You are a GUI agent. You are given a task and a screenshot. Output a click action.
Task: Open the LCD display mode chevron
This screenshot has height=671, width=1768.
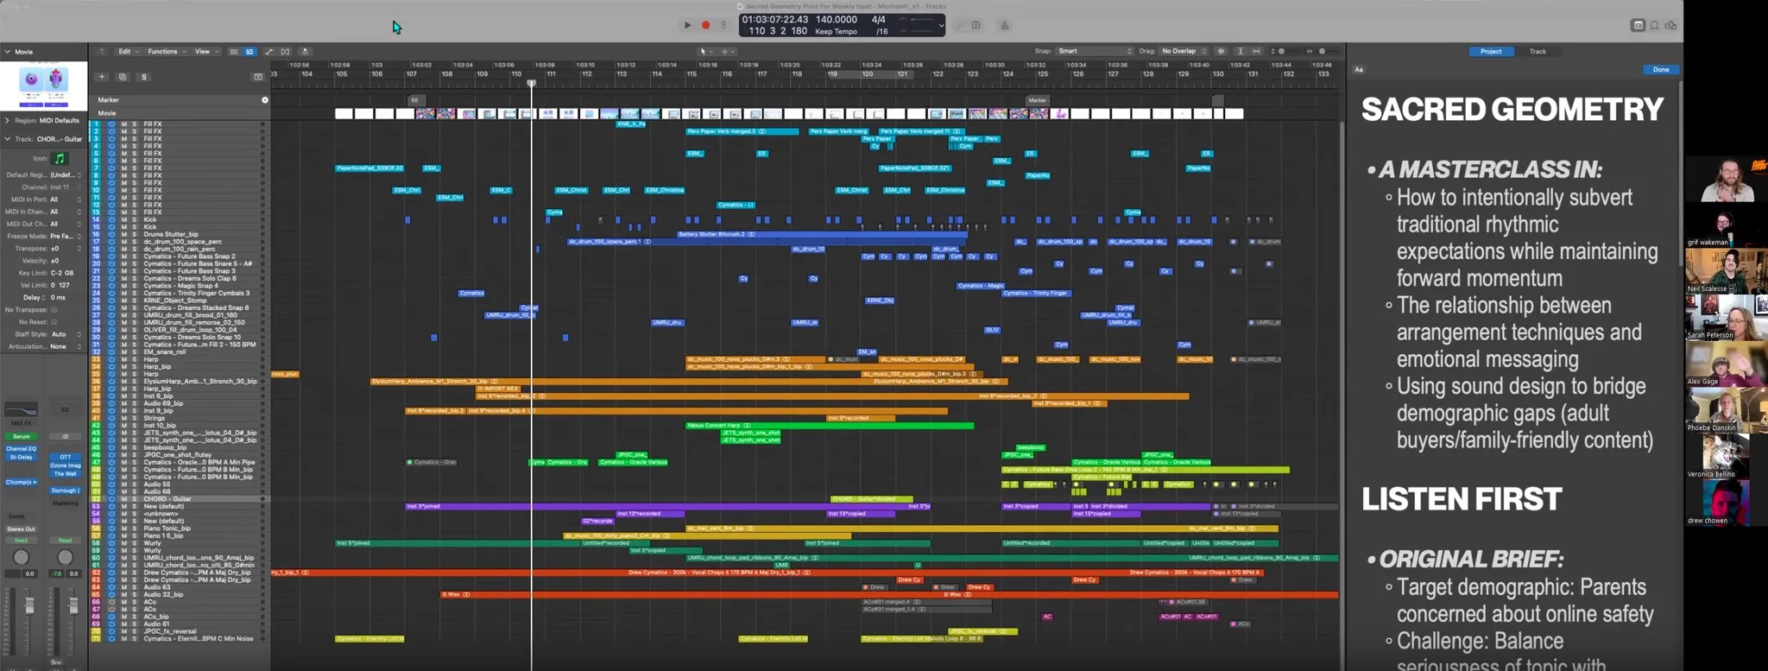tap(940, 25)
